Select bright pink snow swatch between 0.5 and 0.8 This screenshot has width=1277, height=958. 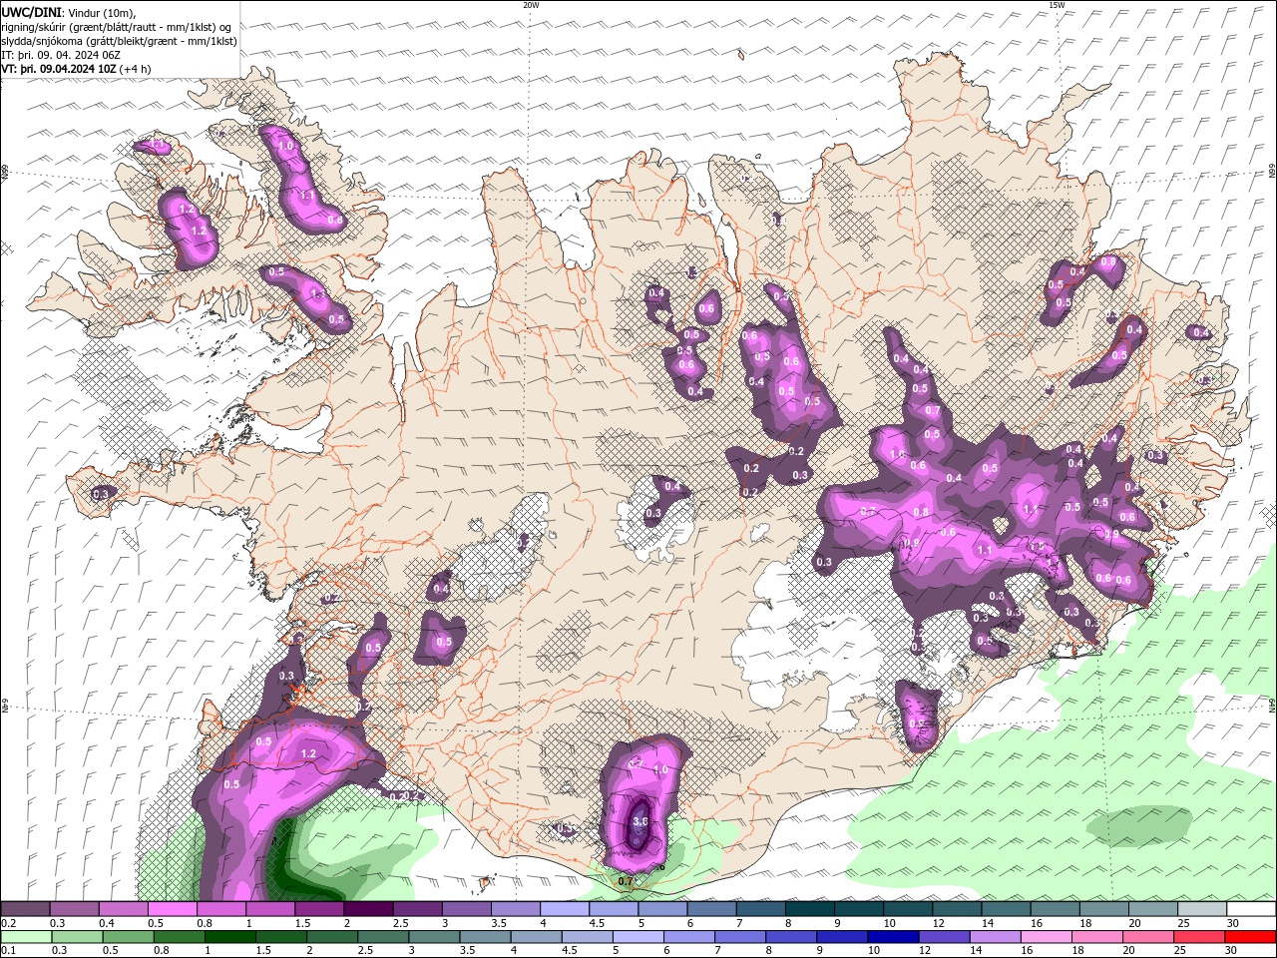pyautogui.click(x=172, y=908)
